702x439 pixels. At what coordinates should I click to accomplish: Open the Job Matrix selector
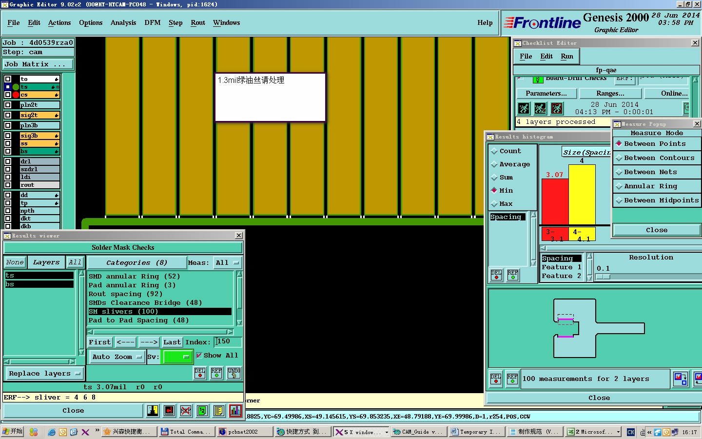(38, 64)
